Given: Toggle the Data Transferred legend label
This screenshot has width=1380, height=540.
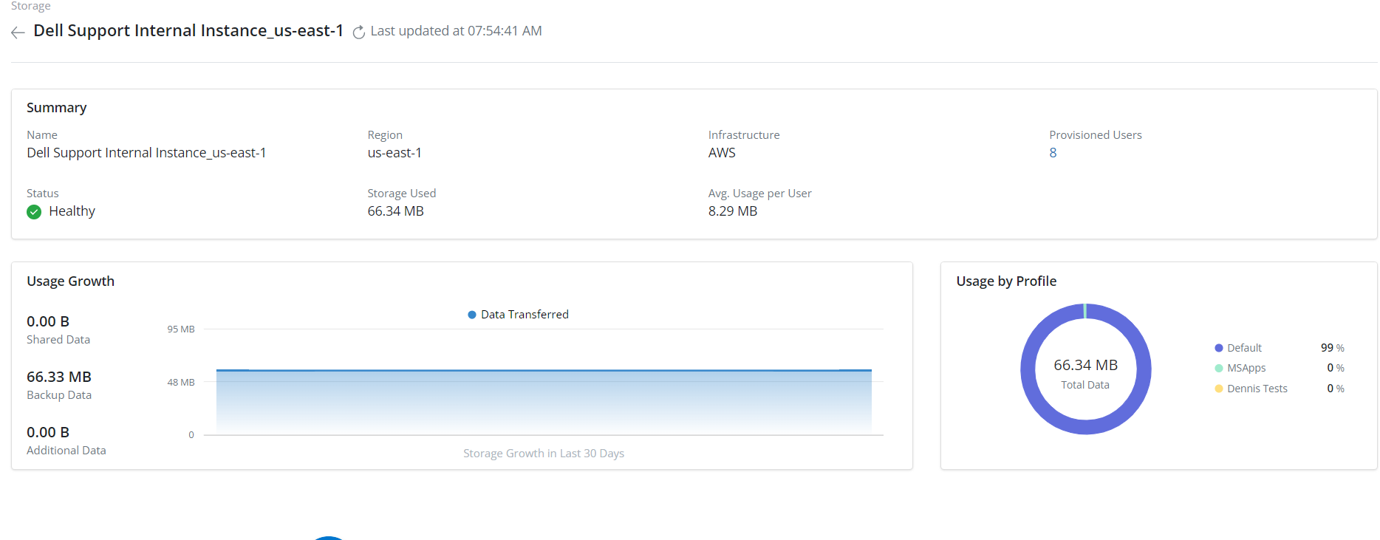Looking at the screenshot, I should tap(525, 315).
